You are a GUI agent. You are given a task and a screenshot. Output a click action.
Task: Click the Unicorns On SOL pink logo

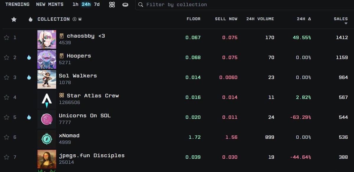pyautogui.click(x=47, y=119)
